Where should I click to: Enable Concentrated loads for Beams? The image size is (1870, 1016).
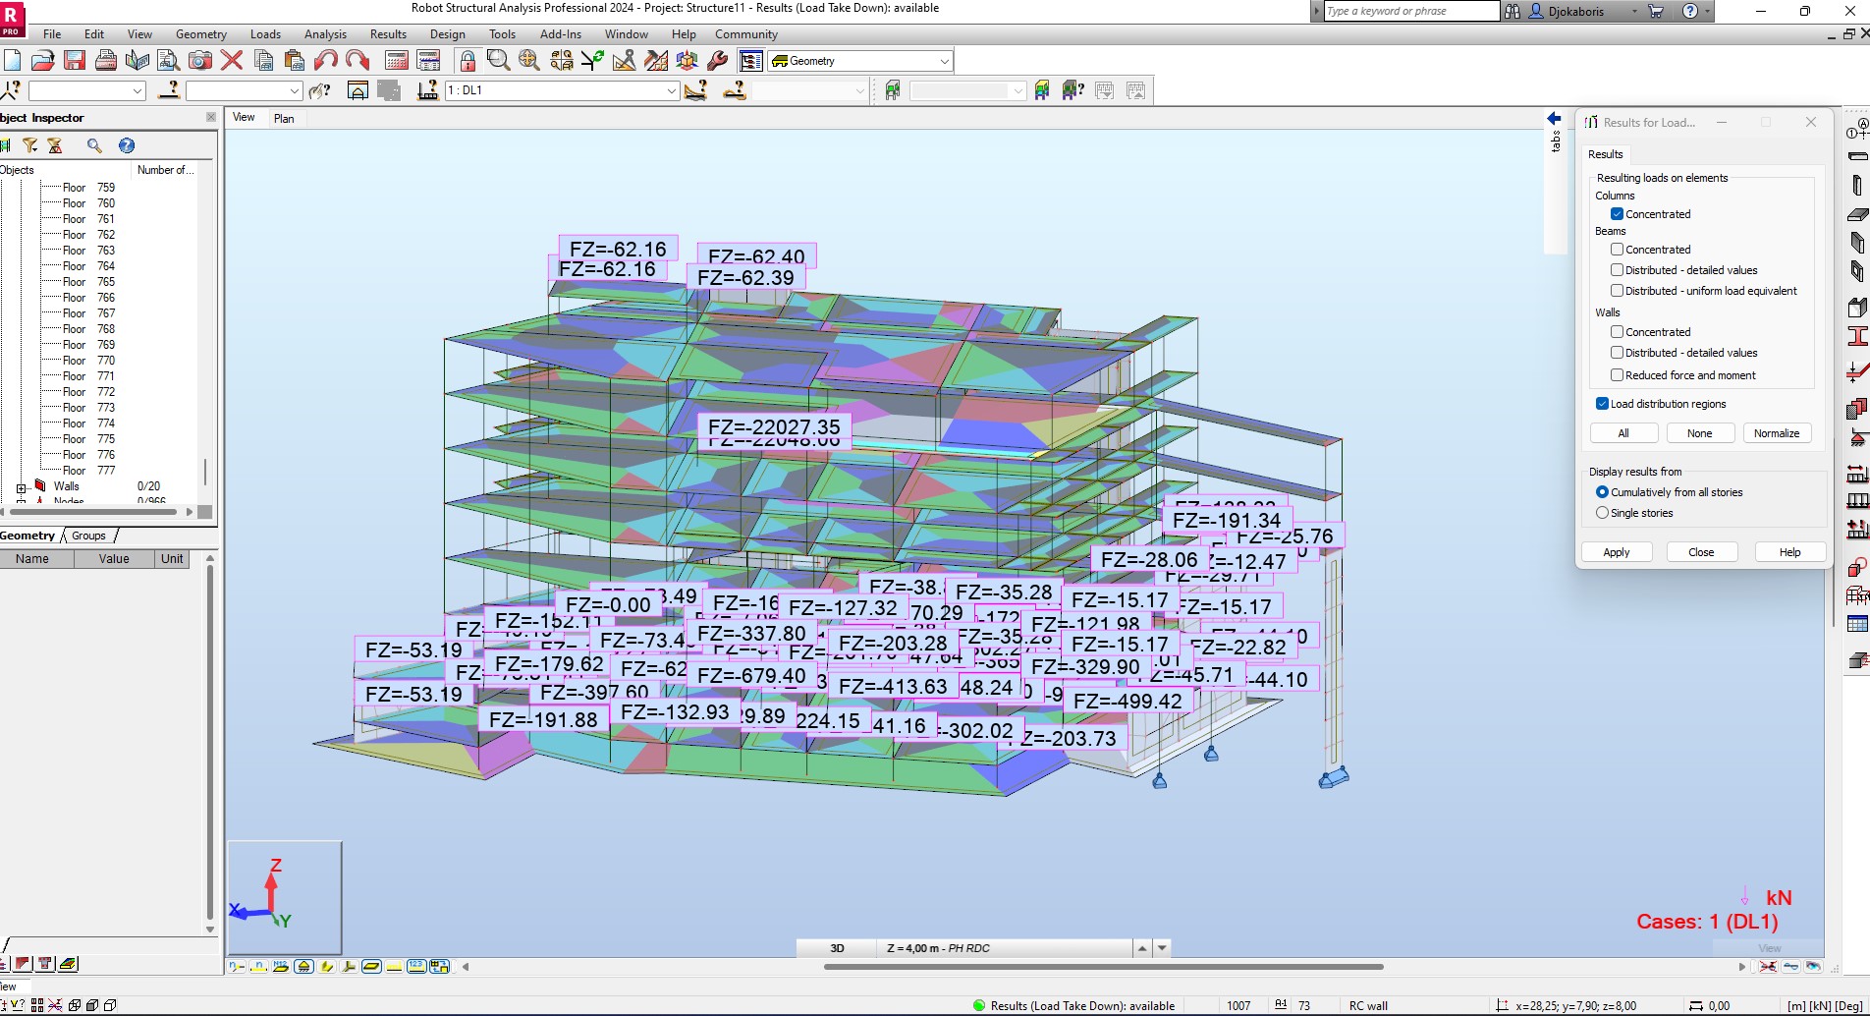pos(1617,249)
